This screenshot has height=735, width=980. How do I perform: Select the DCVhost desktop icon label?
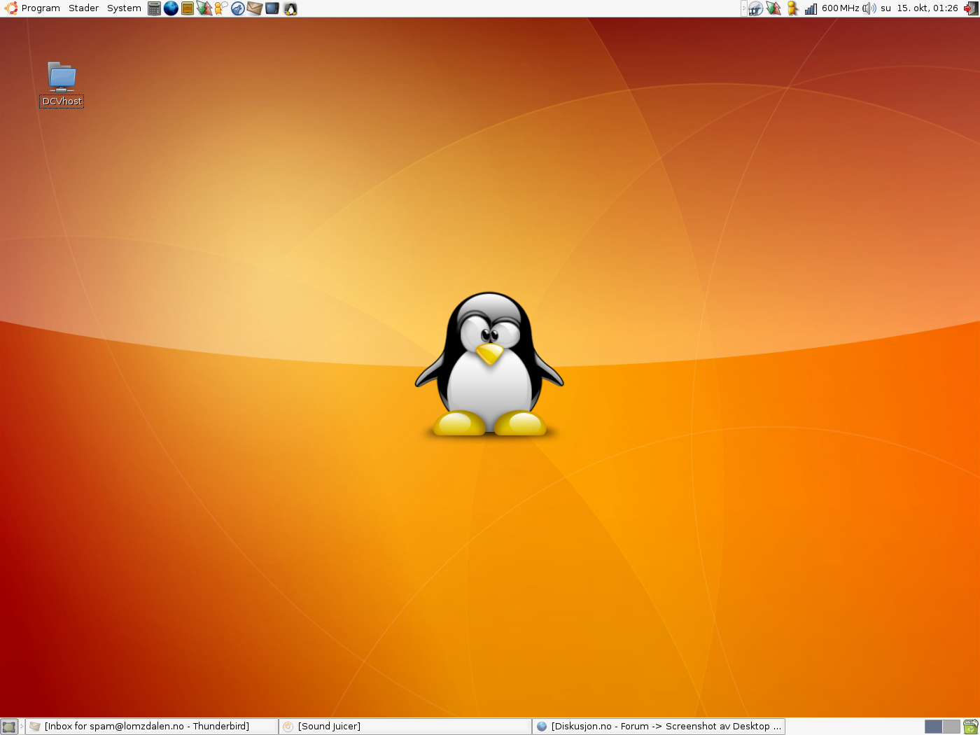pos(62,101)
